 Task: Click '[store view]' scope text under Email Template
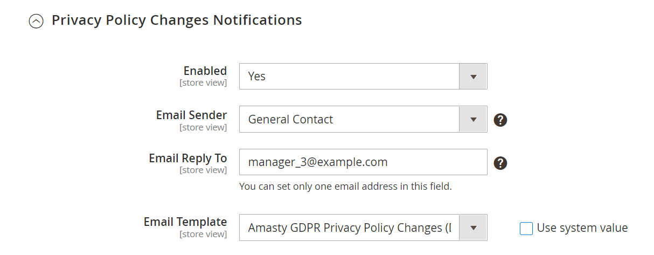pyautogui.click(x=203, y=234)
